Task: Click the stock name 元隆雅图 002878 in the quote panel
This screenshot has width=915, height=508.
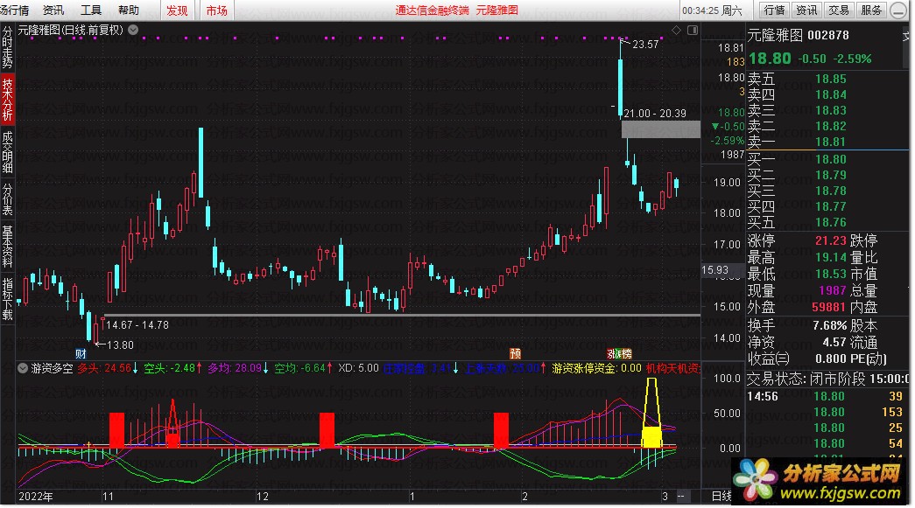Action: pos(799,36)
